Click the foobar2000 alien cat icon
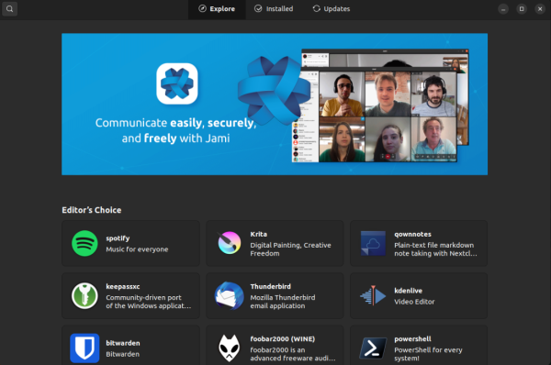The width and height of the screenshot is (551, 365). click(x=229, y=348)
